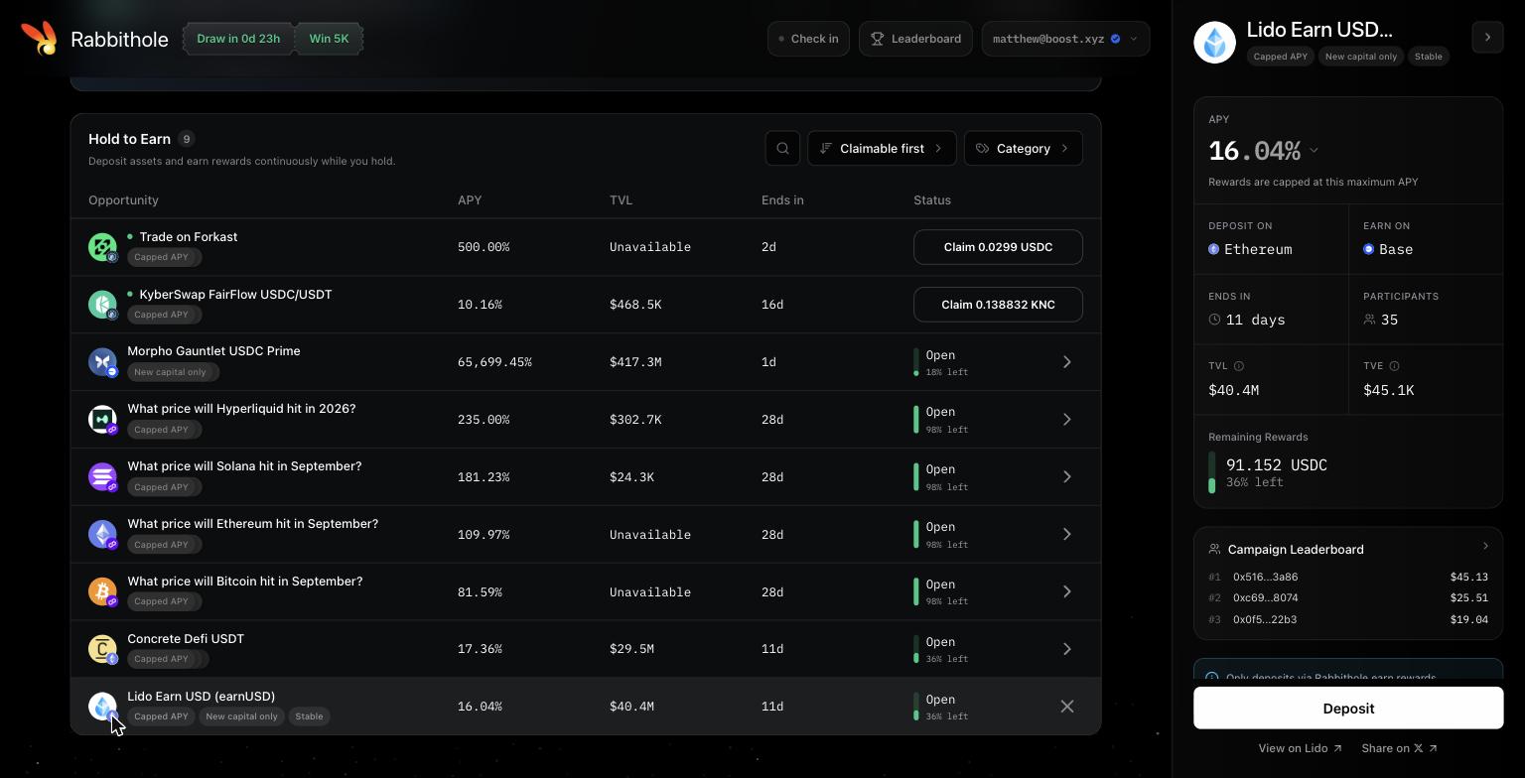Viewport: 1525px width, 778px height.
Task: Sort by the TVL column header
Action: click(x=621, y=200)
